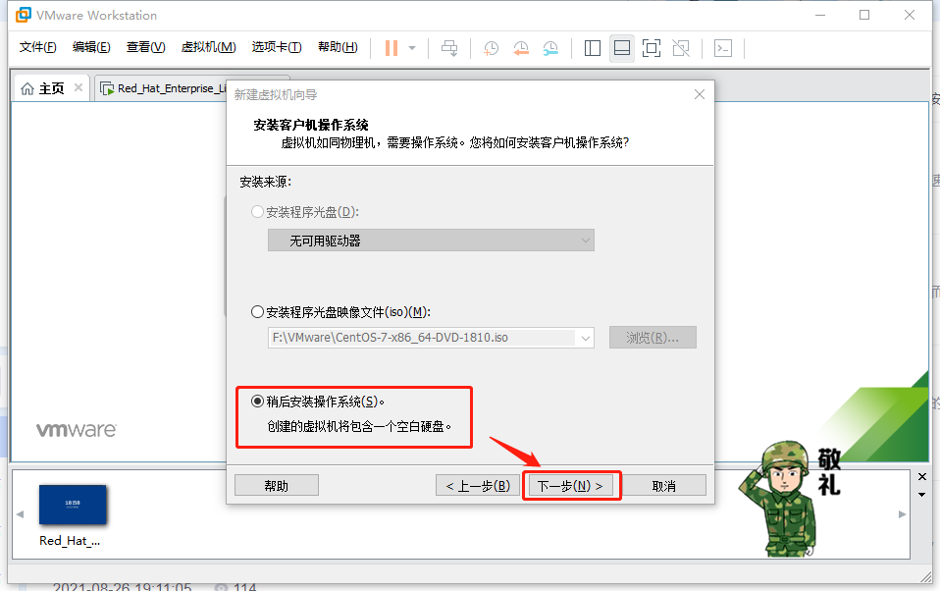Click the full screen mode icon

coord(652,48)
